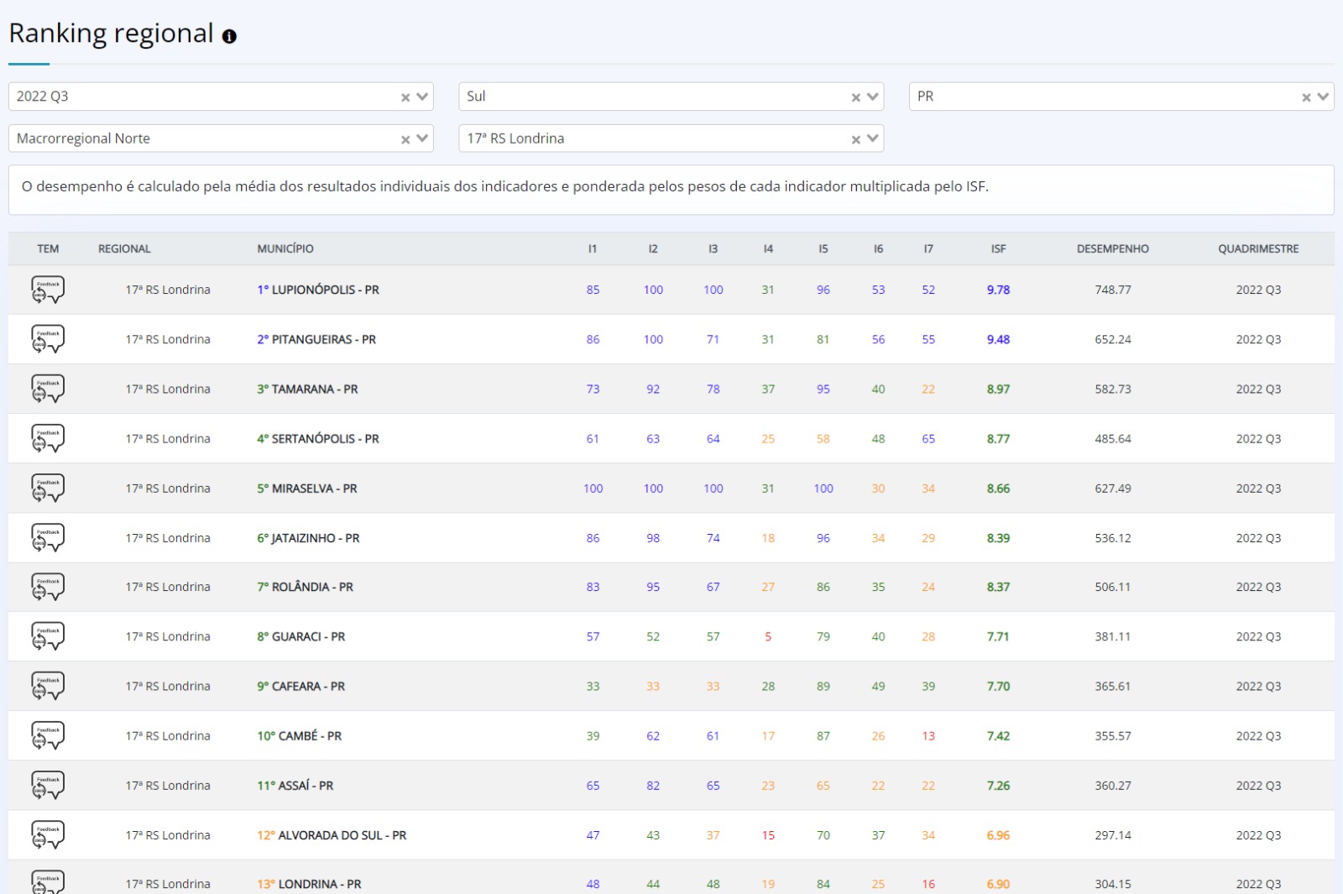
Task: Click feedback icon in Tamarana row
Action: click(x=48, y=389)
